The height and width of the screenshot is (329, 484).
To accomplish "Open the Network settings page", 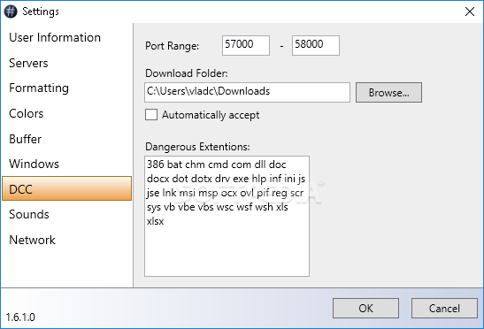I will [33, 240].
